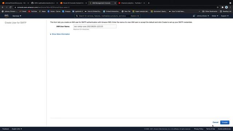
Task: Open the How to Embed Qu... bookmark
Action: point(93,11)
